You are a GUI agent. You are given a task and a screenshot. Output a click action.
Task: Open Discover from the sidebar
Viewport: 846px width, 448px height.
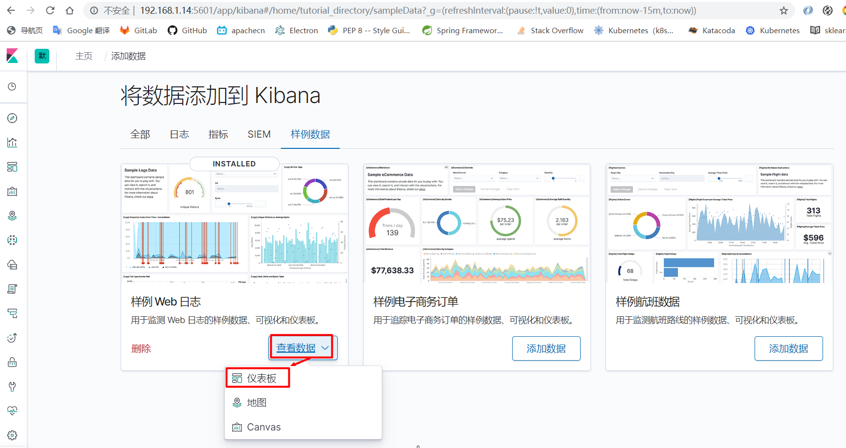coord(12,118)
